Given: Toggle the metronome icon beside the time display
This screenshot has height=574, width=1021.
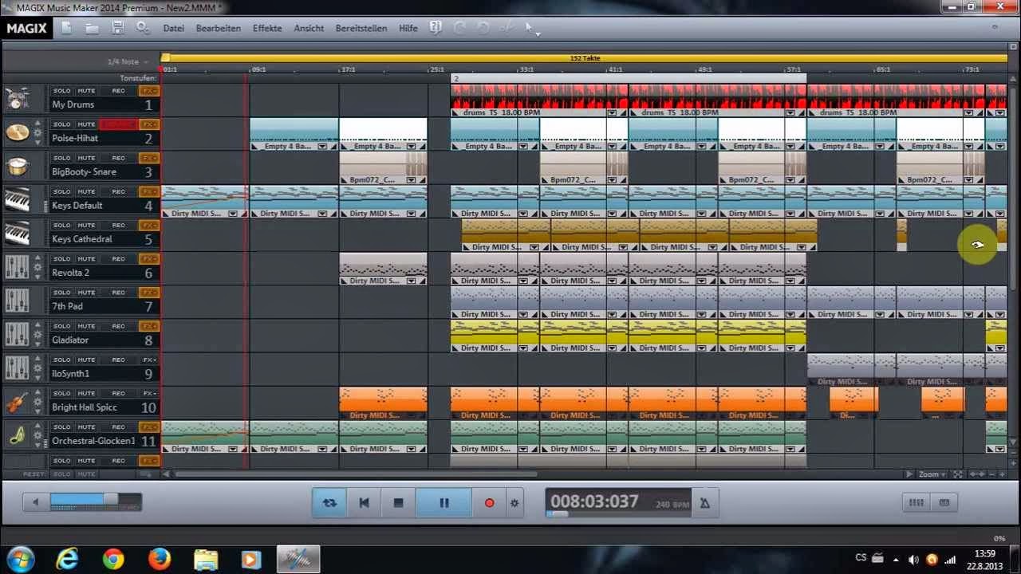Looking at the screenshot, I should 704,502.
